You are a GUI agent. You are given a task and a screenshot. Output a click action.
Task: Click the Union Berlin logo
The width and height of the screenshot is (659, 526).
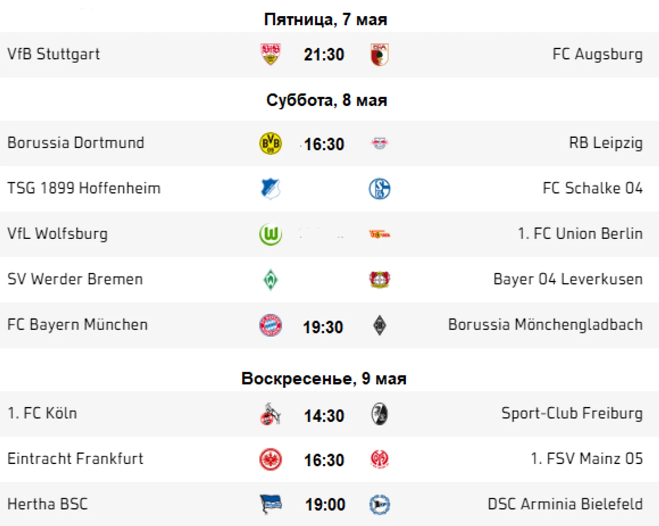[x=380, y=234]
